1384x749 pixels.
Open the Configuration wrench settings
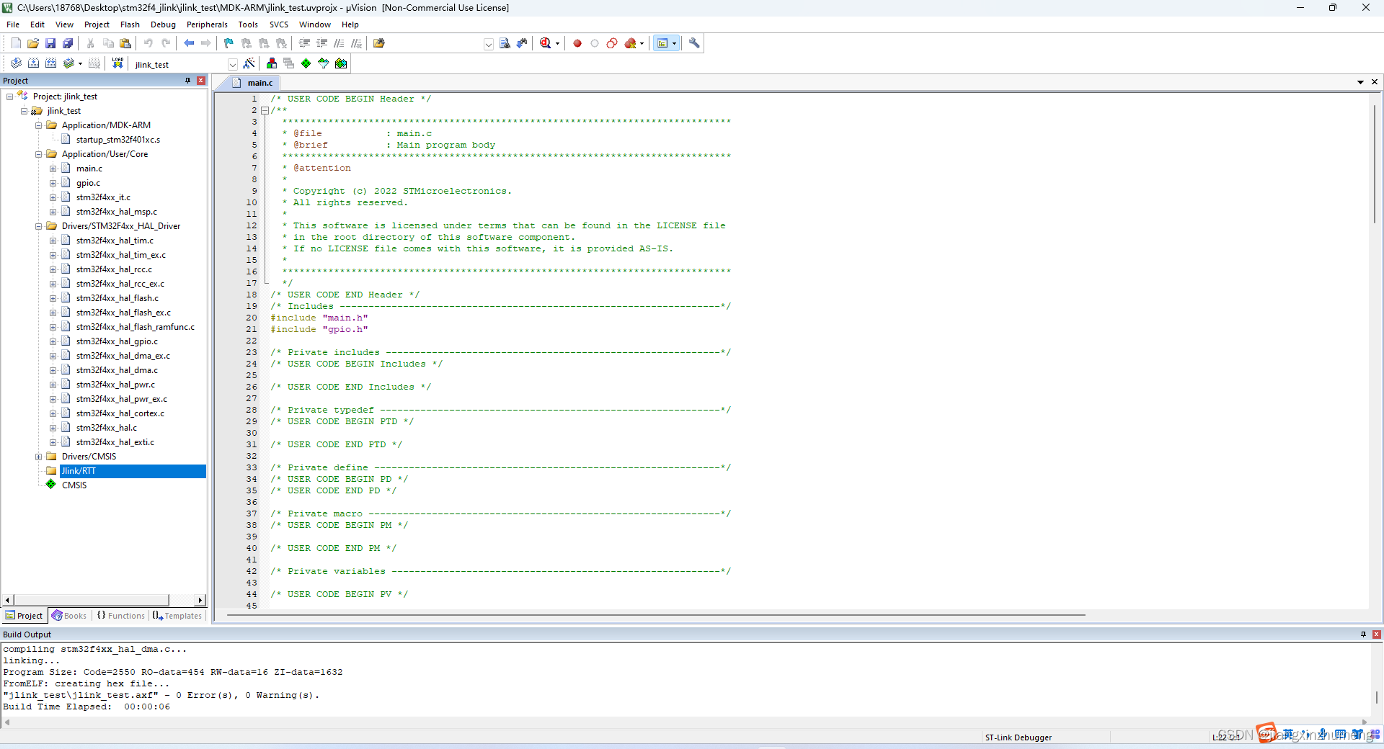[x=693, y=43]
